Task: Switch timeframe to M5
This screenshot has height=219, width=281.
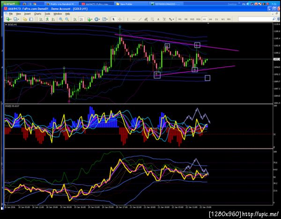Action: 186,19
